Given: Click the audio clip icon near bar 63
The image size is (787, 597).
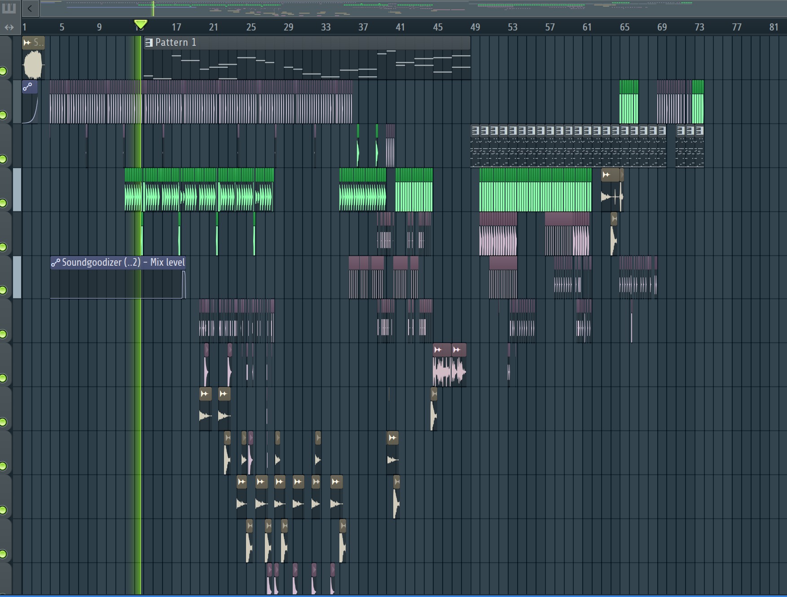Looking at the screenshot, I should pos(607,175).
